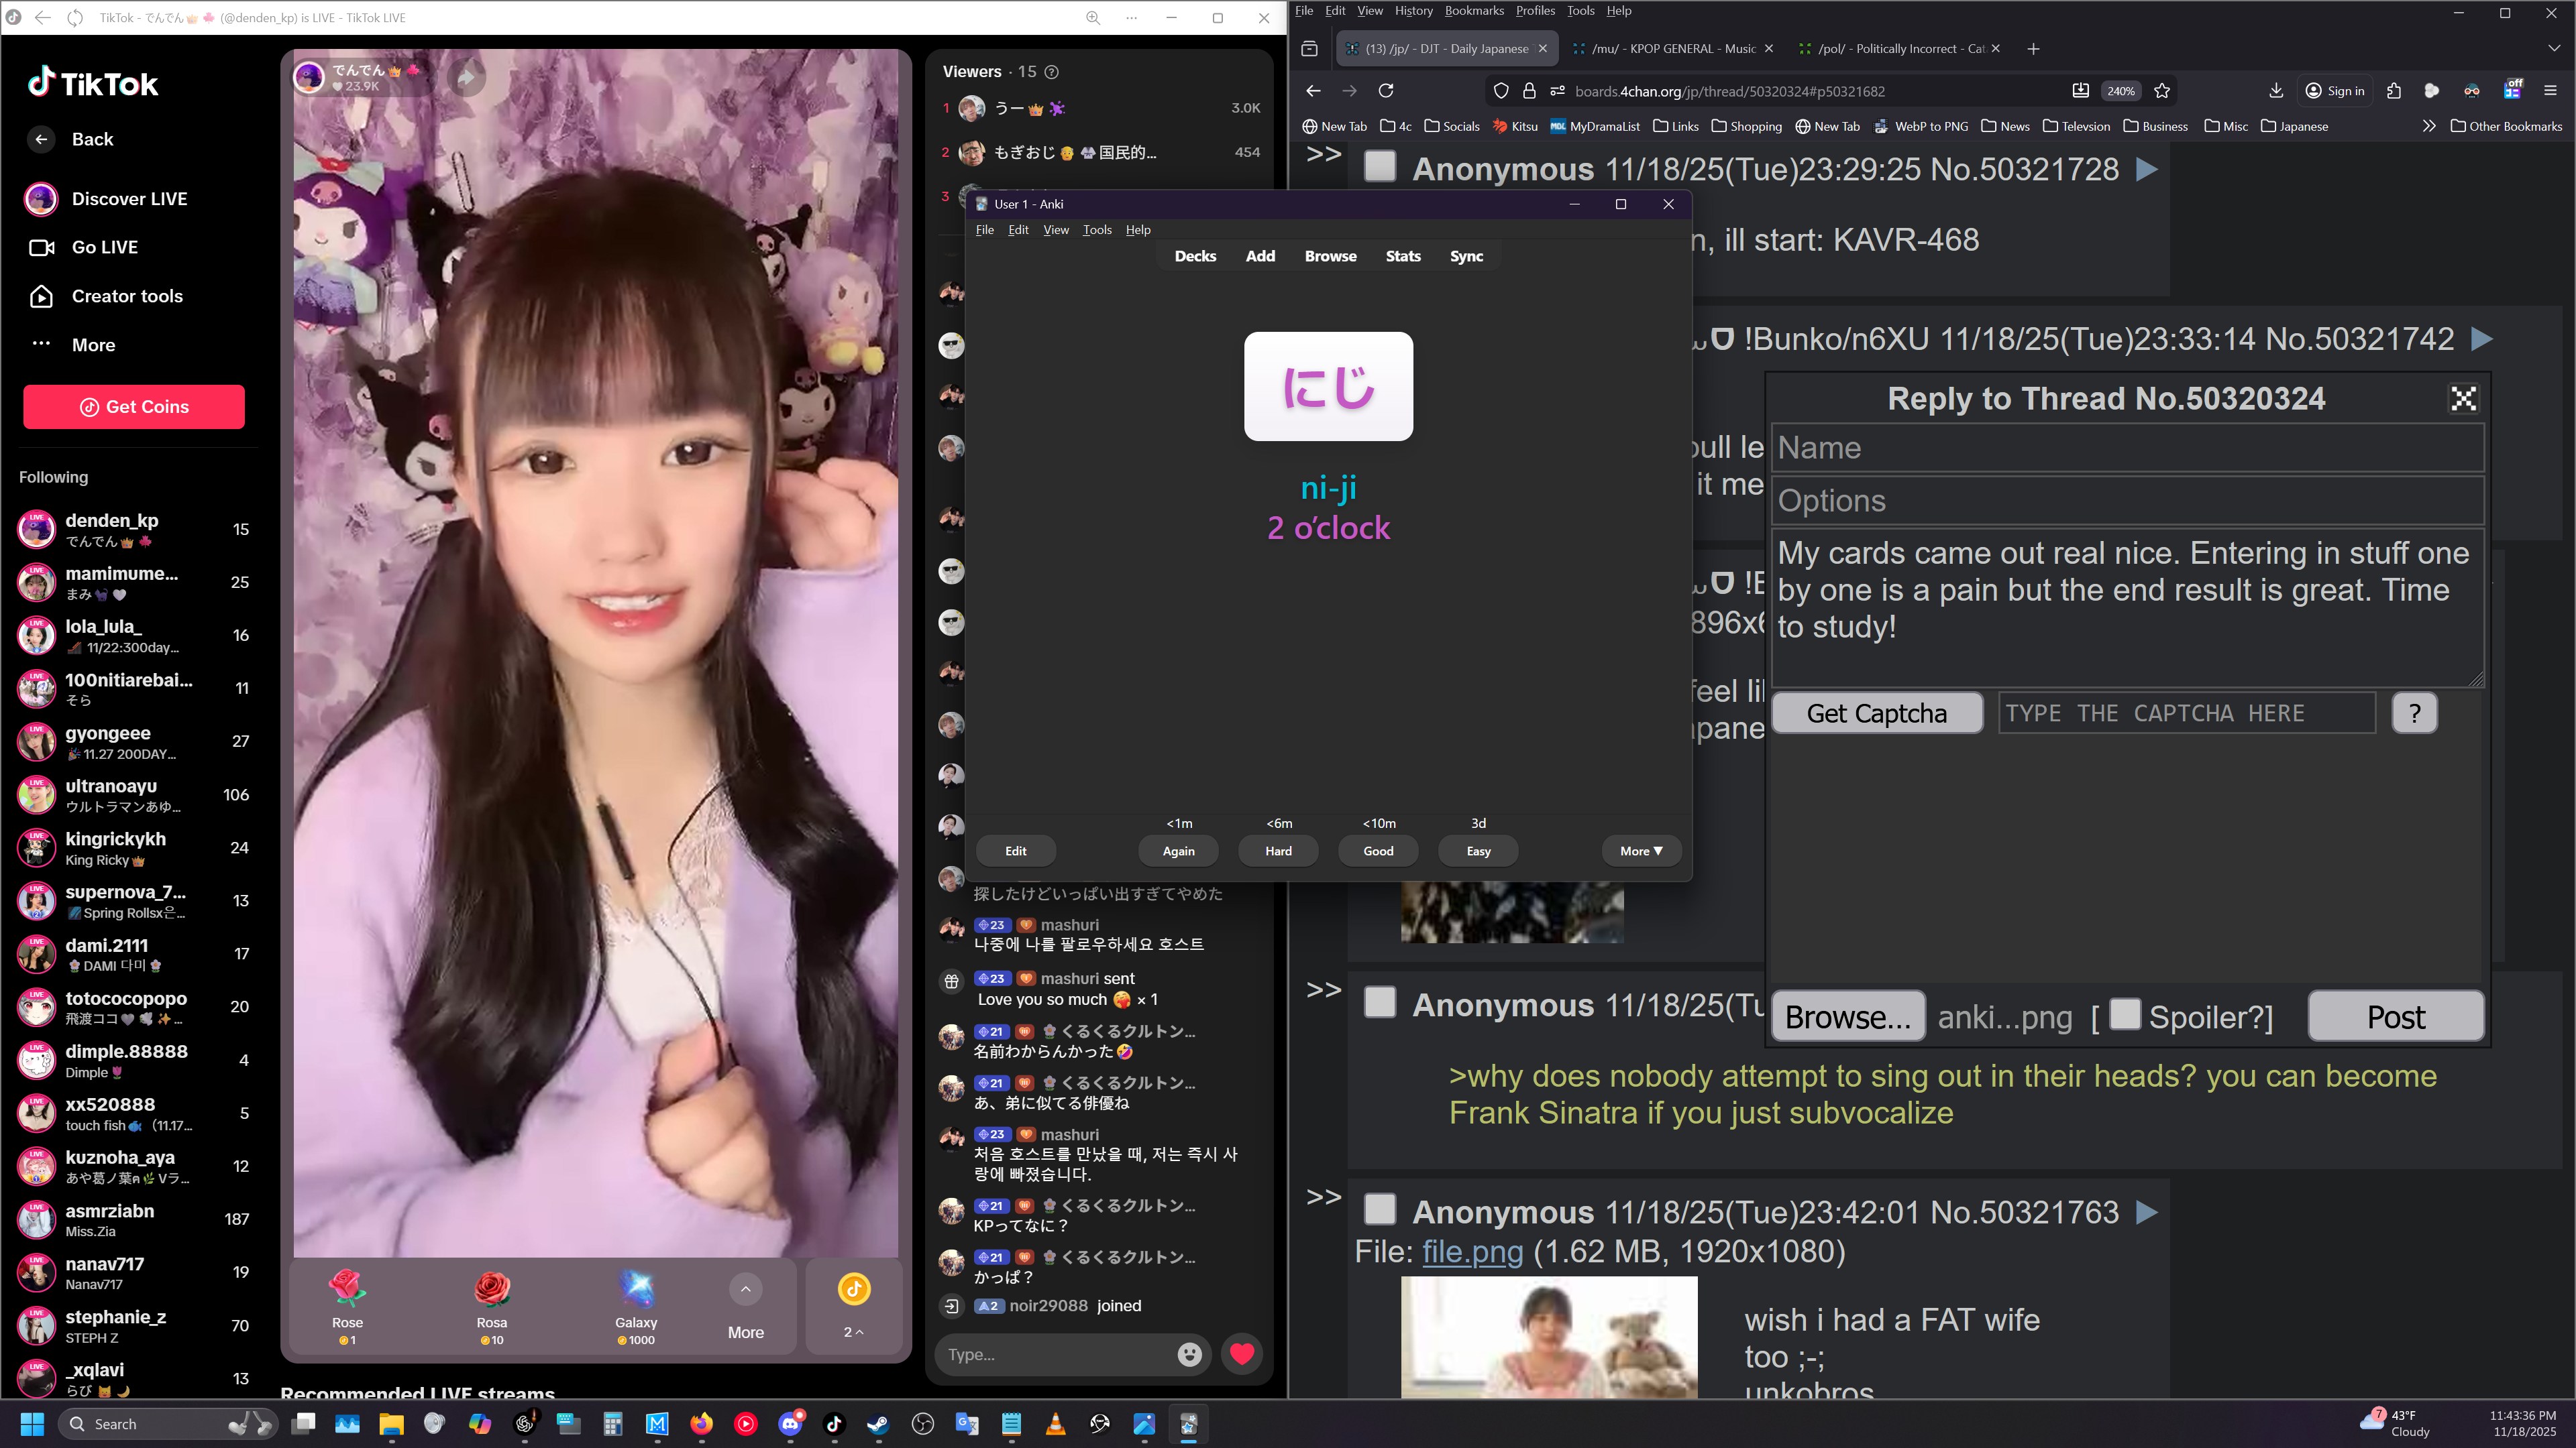Screen dimensions: 2576x1448
Task: Open the emoji picker in chat box
Action: pyautogui.click(x=1189, y=1354)
